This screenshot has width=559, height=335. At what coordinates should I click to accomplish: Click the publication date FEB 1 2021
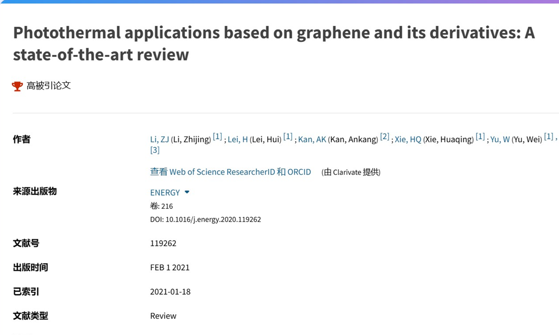tap(170, 267)
